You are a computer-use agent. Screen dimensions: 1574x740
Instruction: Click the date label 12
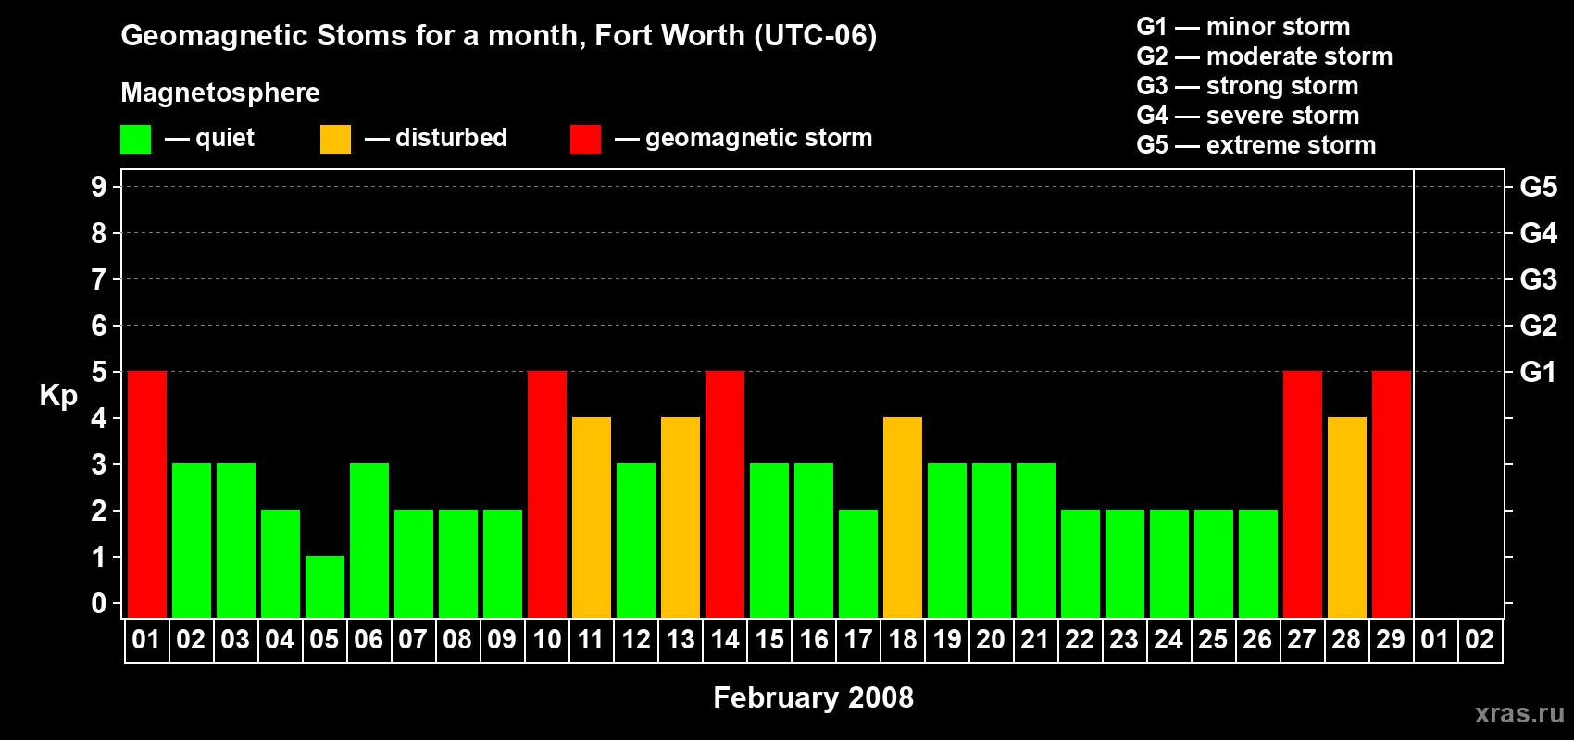coord(635,639)
